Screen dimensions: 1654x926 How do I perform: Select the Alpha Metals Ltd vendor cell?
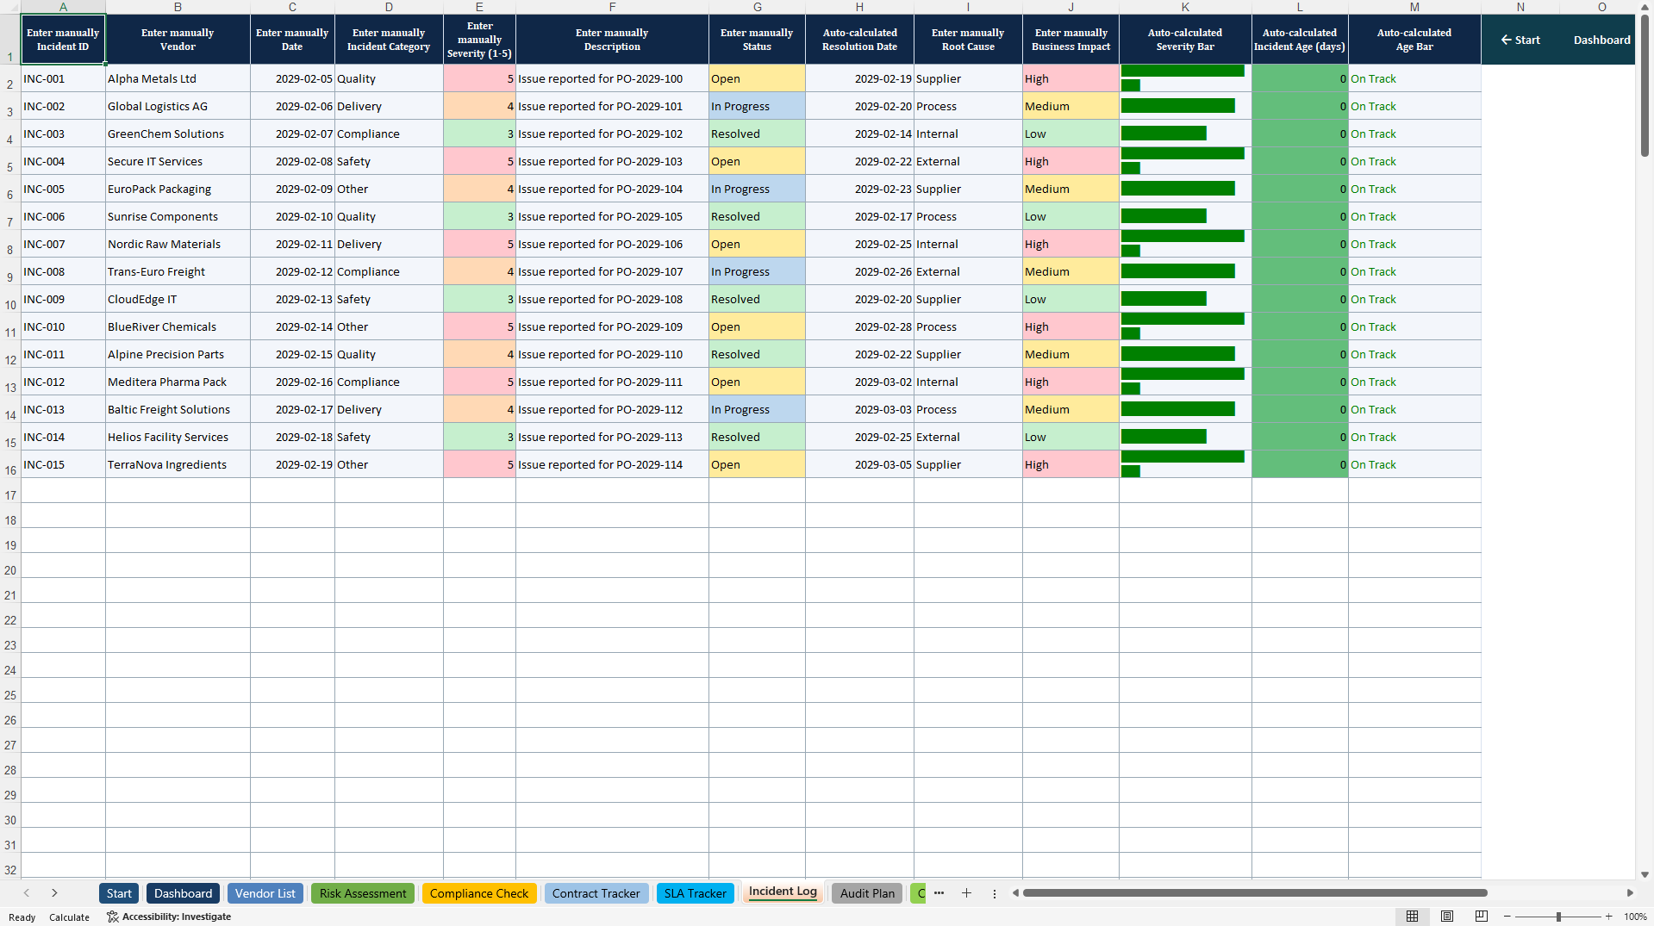tap(178, 78)
